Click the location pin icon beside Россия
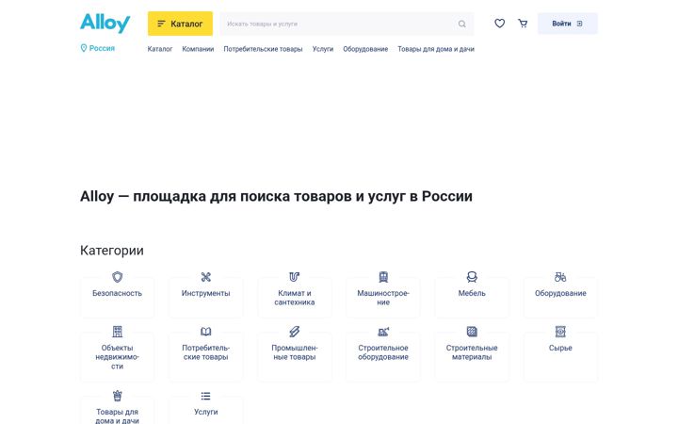The width and height of the screenshot is (678, 424). click(84, 48)
